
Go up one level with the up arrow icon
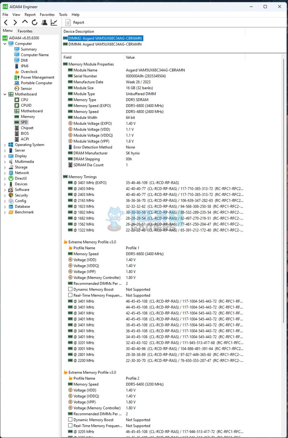[x=25, y=22]
